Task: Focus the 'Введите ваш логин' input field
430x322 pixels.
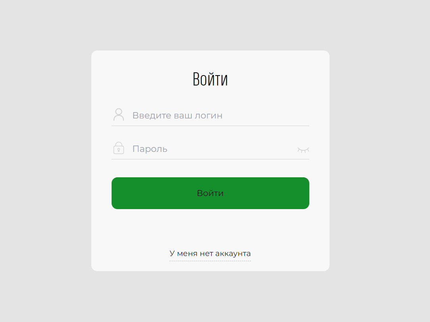Action: [210, 115]
